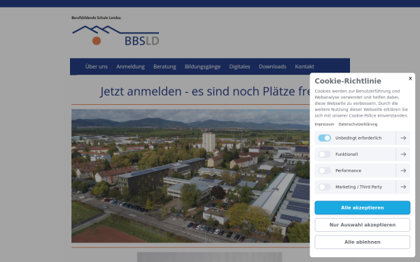Click the Jetzt anmelden headline
420x262 pixels.
pos(205,92)
